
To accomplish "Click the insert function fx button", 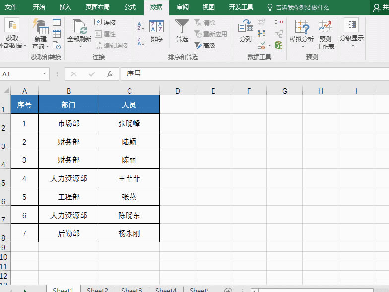I will [x=110, y=74].
